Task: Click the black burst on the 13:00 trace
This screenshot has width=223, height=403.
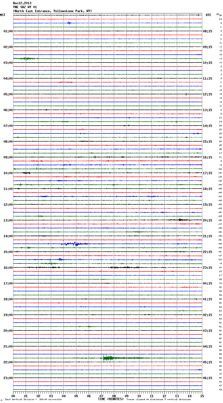Action: [x=180, y=220]
